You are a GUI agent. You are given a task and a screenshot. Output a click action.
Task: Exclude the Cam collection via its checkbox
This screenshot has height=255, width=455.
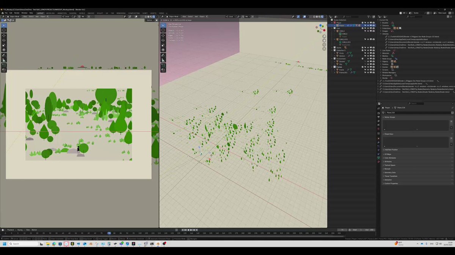coord(362,28)
